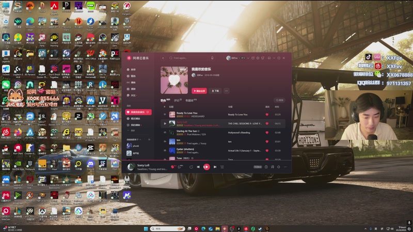Click the volume speaker icon

tap(278, 167)
